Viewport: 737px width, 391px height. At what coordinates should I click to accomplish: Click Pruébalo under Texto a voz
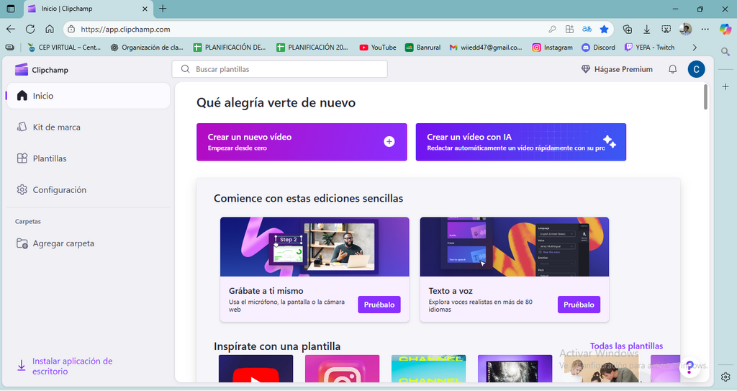[x=579, y=305]
